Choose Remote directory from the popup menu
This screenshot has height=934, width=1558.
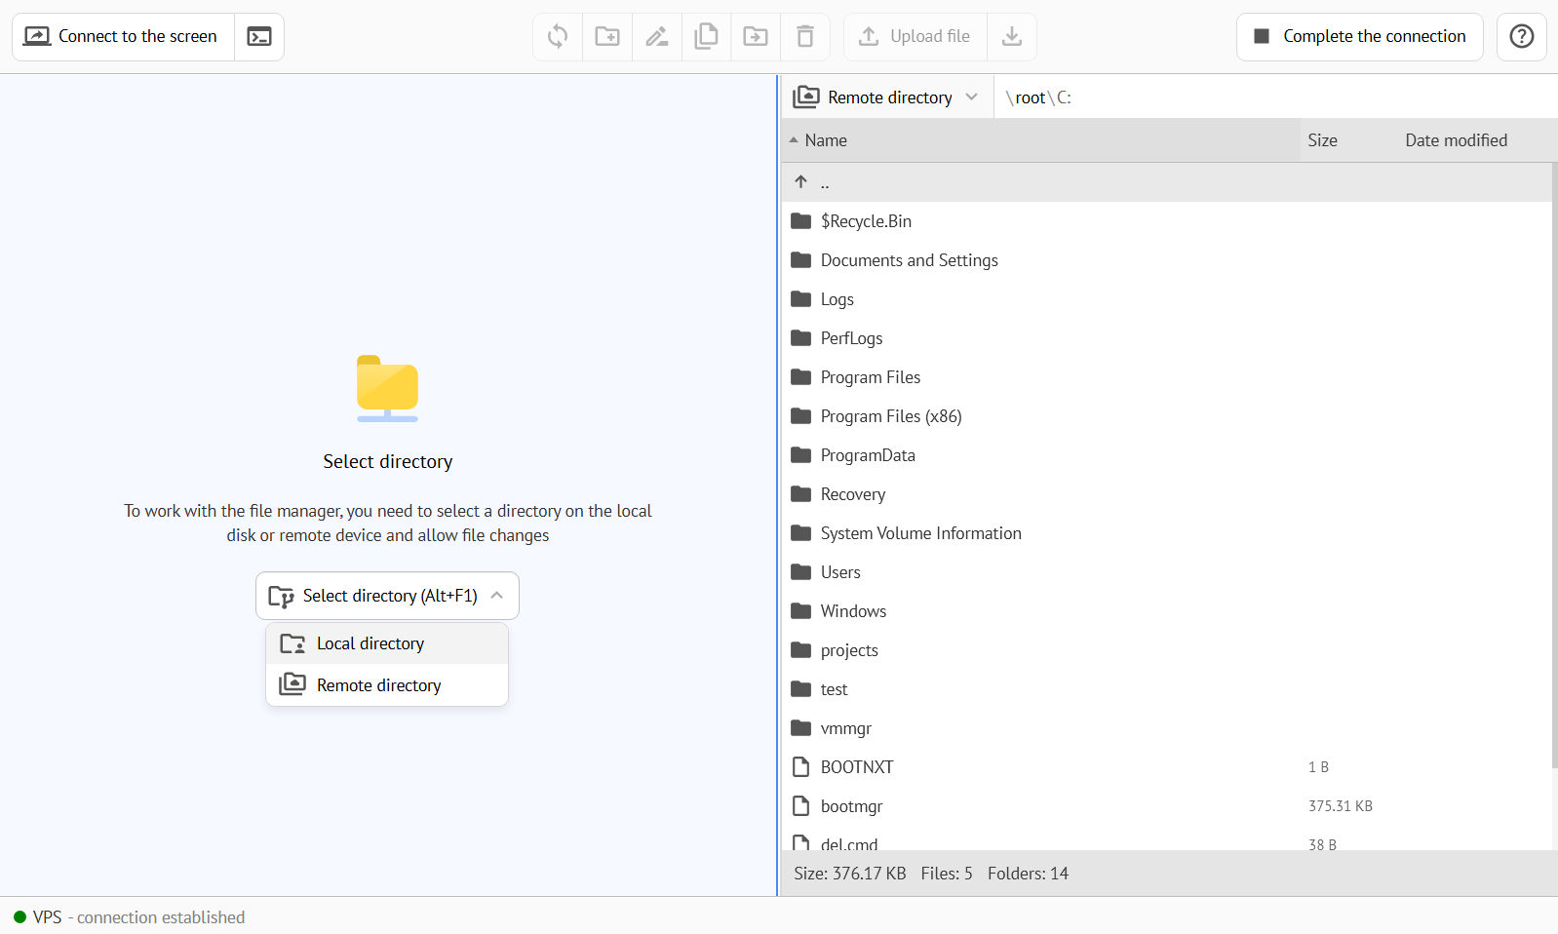(378, 685)
